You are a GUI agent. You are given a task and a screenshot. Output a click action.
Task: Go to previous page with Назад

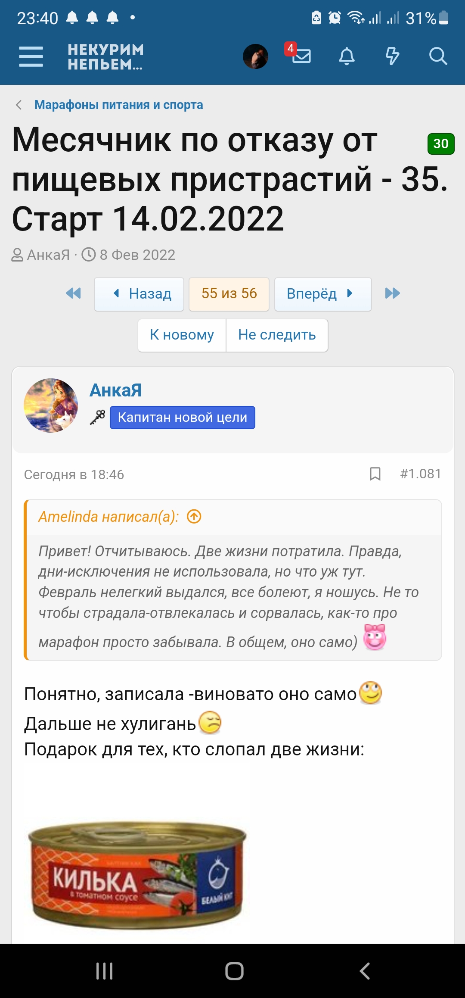click(x=139, y=294)
